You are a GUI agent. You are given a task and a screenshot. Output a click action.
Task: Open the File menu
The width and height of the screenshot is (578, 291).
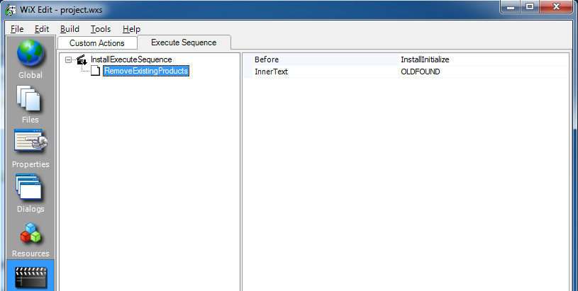[x=17, y=29]
